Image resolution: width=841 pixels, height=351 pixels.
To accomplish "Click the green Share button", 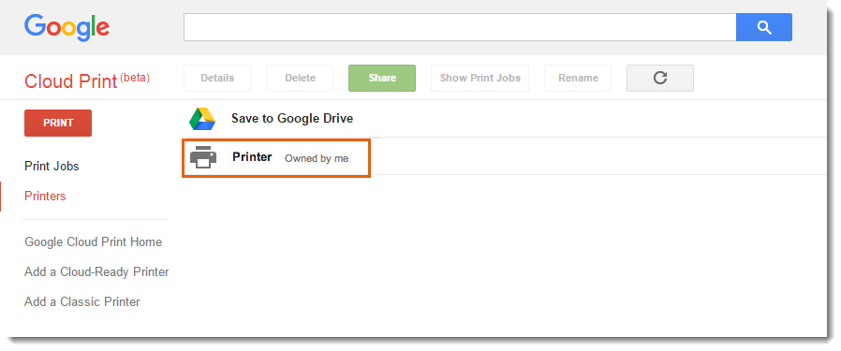I will (x=382, y=79).
